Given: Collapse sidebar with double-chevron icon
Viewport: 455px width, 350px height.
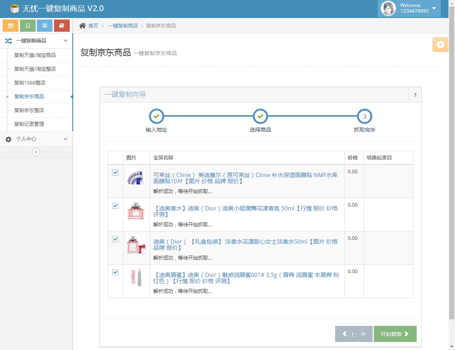Looking at the screenshot, I should (36, 152).
